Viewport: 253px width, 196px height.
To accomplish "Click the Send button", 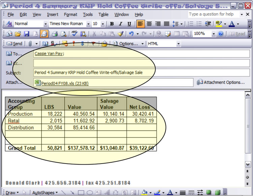I will (x=14, y=44).
